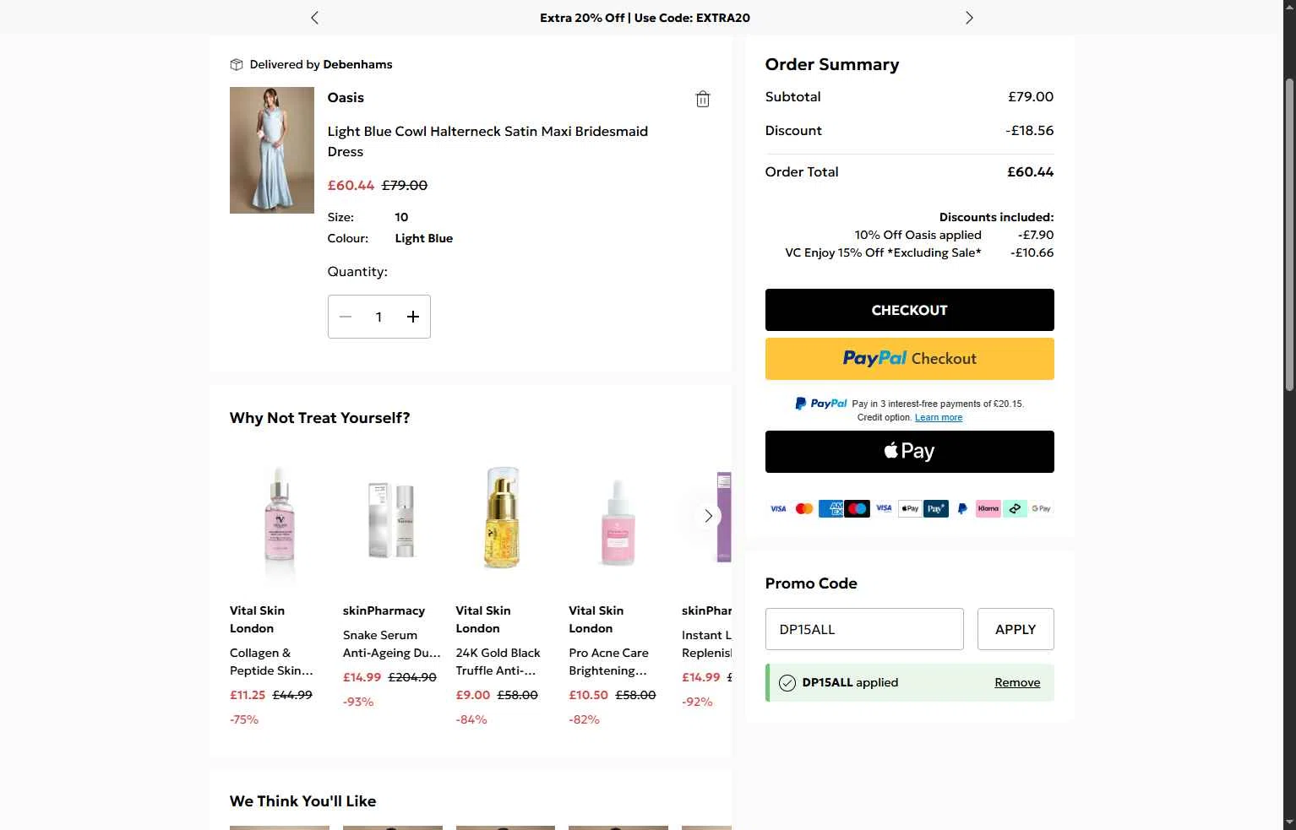The height and width of the screenshot is (830, 1296).
Task: Click APPLY next to the promo code
Action: click(x=1016, y=629)
